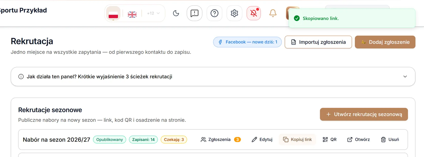
Task: Open Zgłoszenia for Nabór 2026/27
Action: [221, 139]
